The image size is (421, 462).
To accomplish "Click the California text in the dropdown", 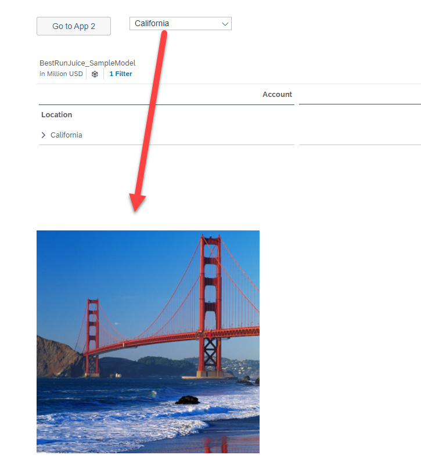I will click(152, 23).
